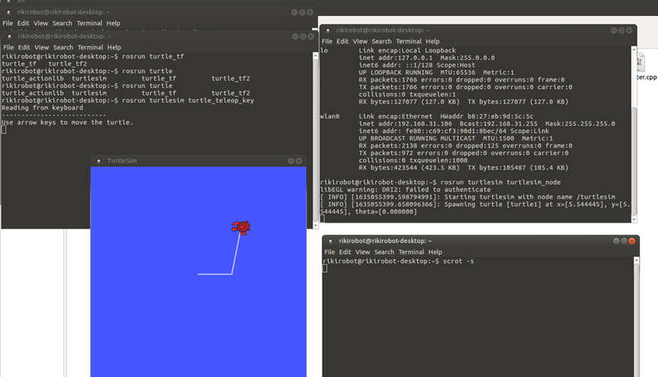This screenshot has width=658, height=377.
Task: Open Terminal menu in the turtle_teleop_key terminal
Action: [x=91, y=47]
